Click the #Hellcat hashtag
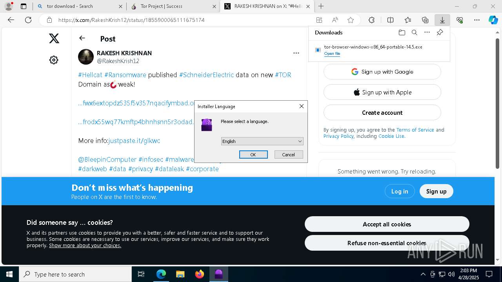 (x=90, y=75)
